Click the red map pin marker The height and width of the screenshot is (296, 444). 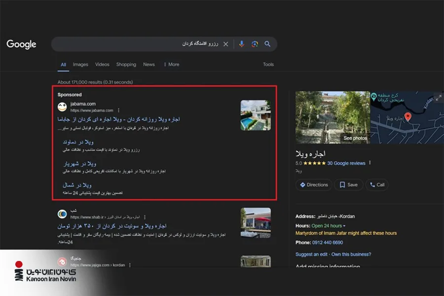point(408,116)
